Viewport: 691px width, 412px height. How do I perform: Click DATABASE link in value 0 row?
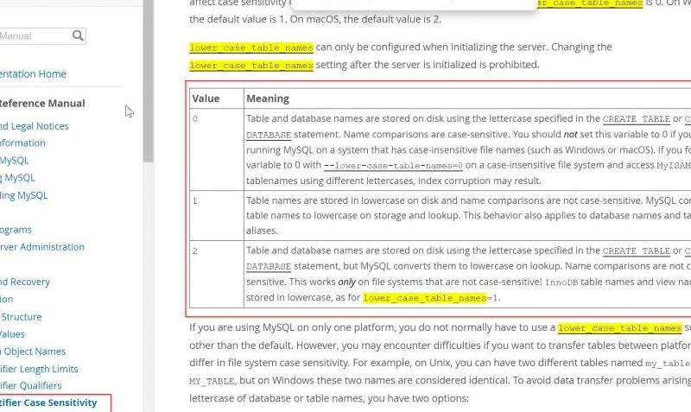(x=269, y=135)
